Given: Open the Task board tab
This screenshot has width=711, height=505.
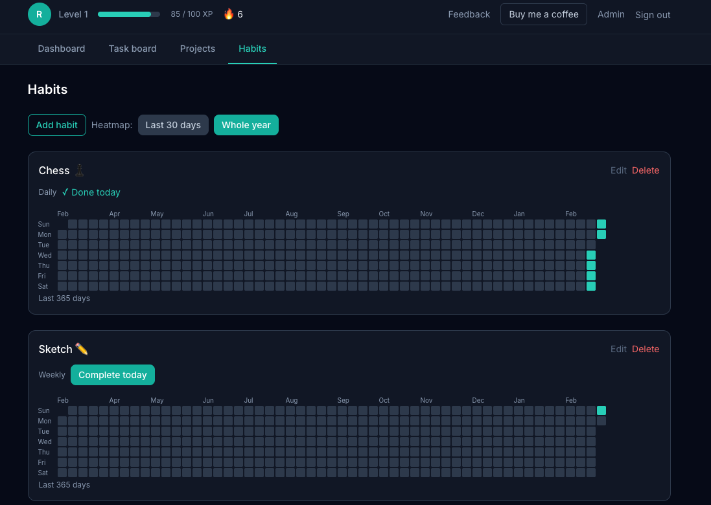Looking at the screenshot, I should (x=132, y=49).
